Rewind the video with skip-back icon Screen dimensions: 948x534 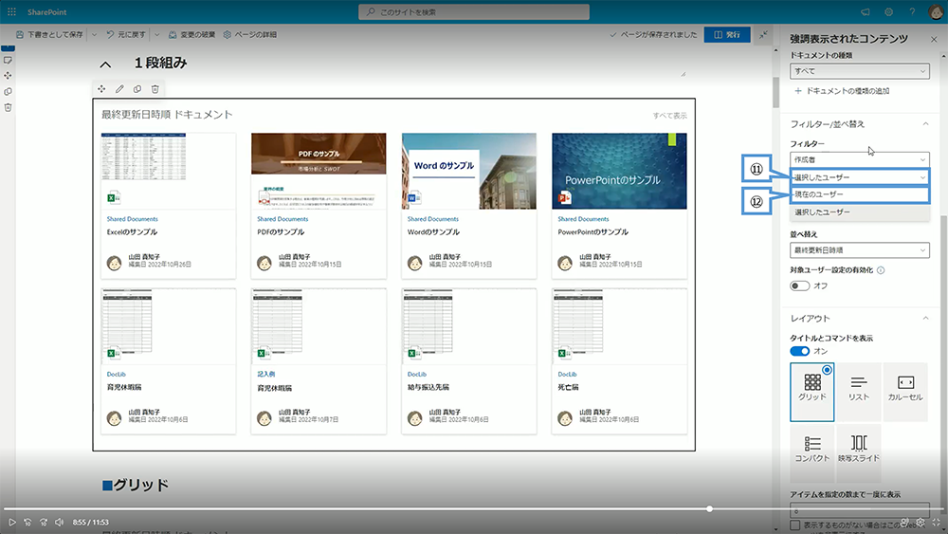tap(27, 522)
